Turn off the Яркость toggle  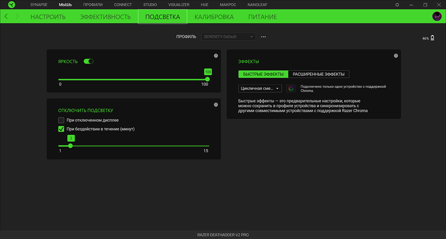pyautogui.click(x=88, y=62)
